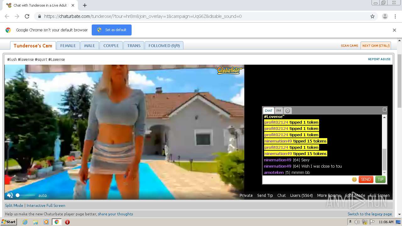Switch to the CHAT tab in chat panel

pyautogui.click(x=269, y=110)
